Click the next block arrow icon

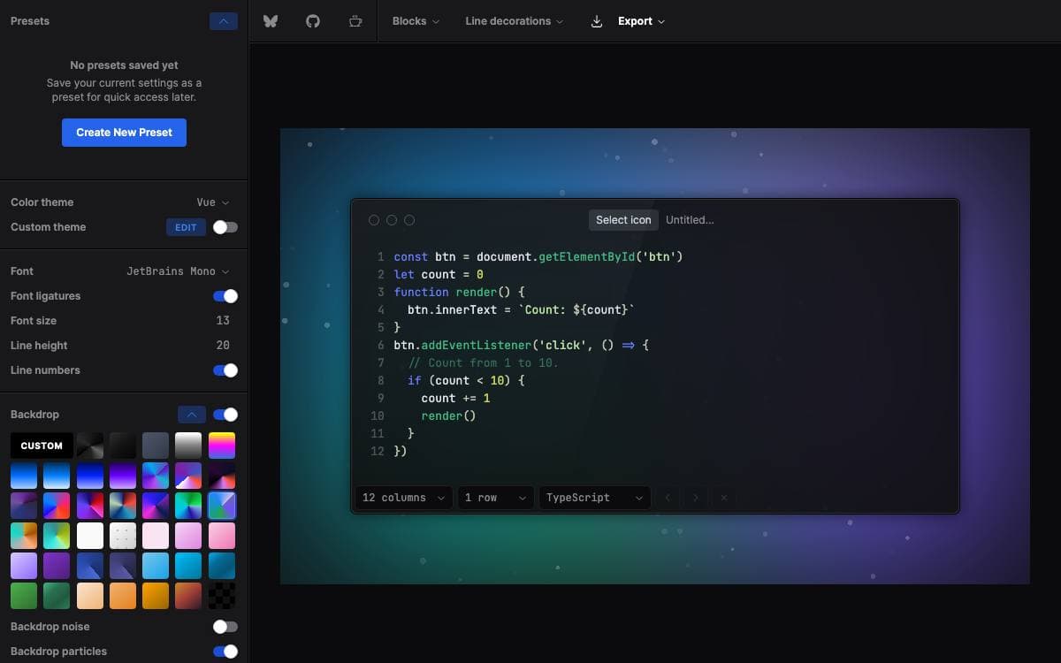coord(696,498)
